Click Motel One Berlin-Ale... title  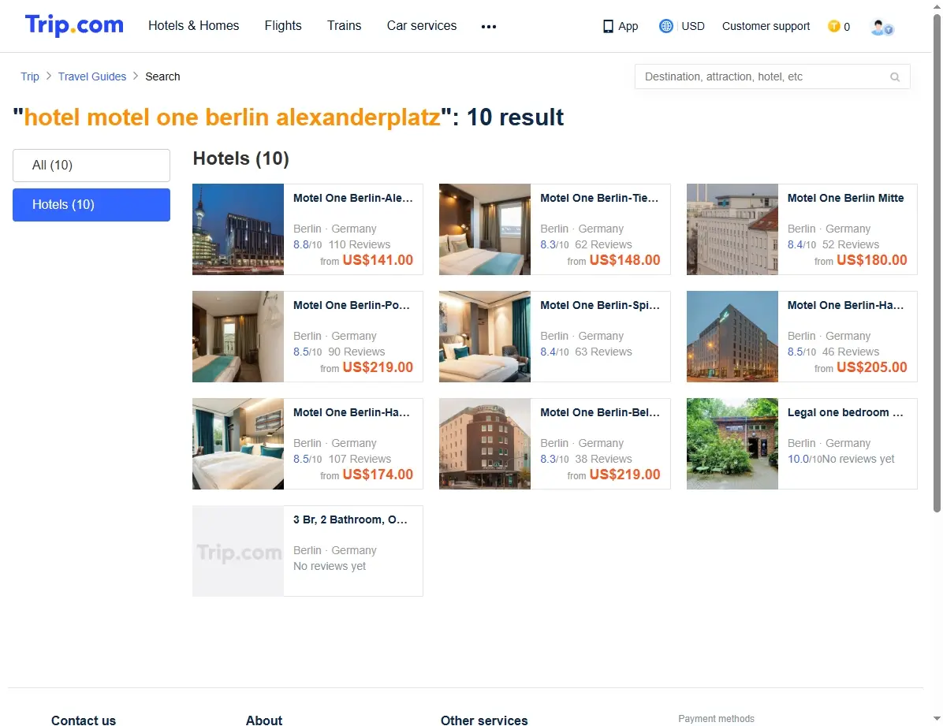click(x=353, y=198)
